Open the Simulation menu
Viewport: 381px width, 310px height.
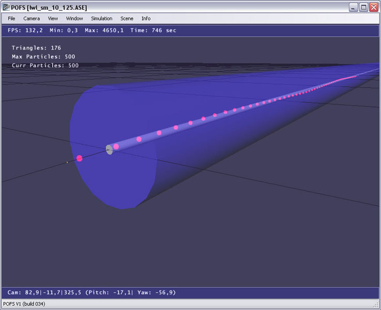(101, 19)
